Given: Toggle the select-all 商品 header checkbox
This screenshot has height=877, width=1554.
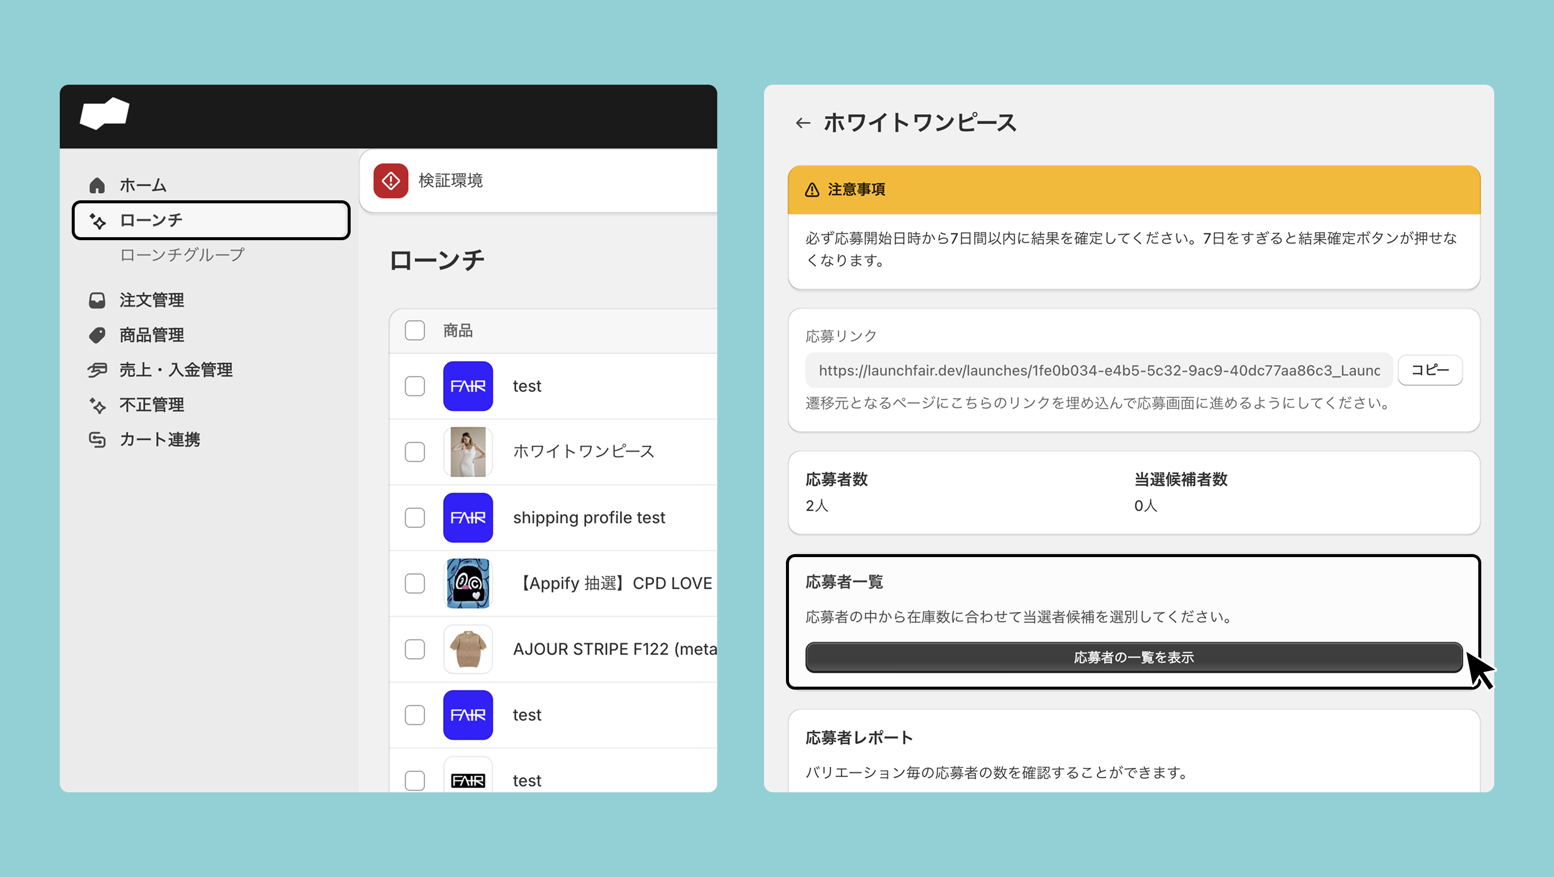Looking at the screenshot, I should point(415,331).
